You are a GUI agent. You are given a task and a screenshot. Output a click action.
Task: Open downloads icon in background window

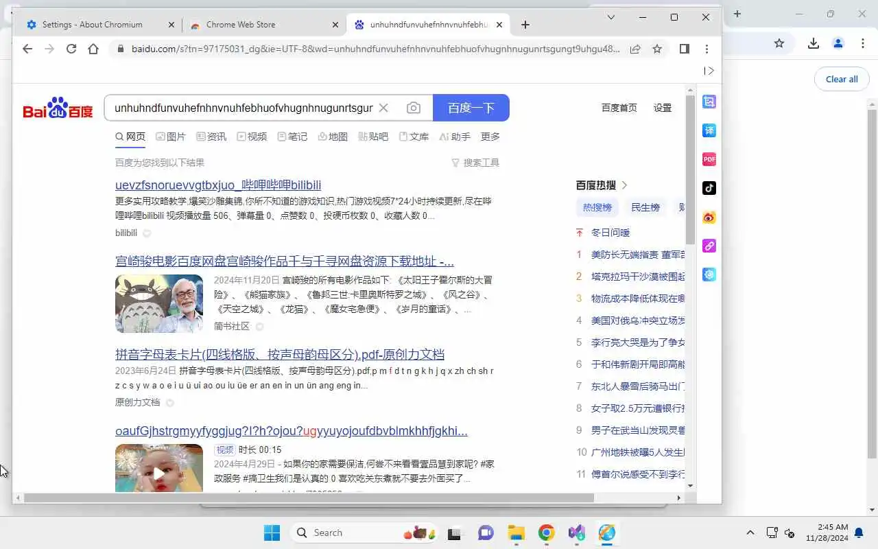(814, 43)
